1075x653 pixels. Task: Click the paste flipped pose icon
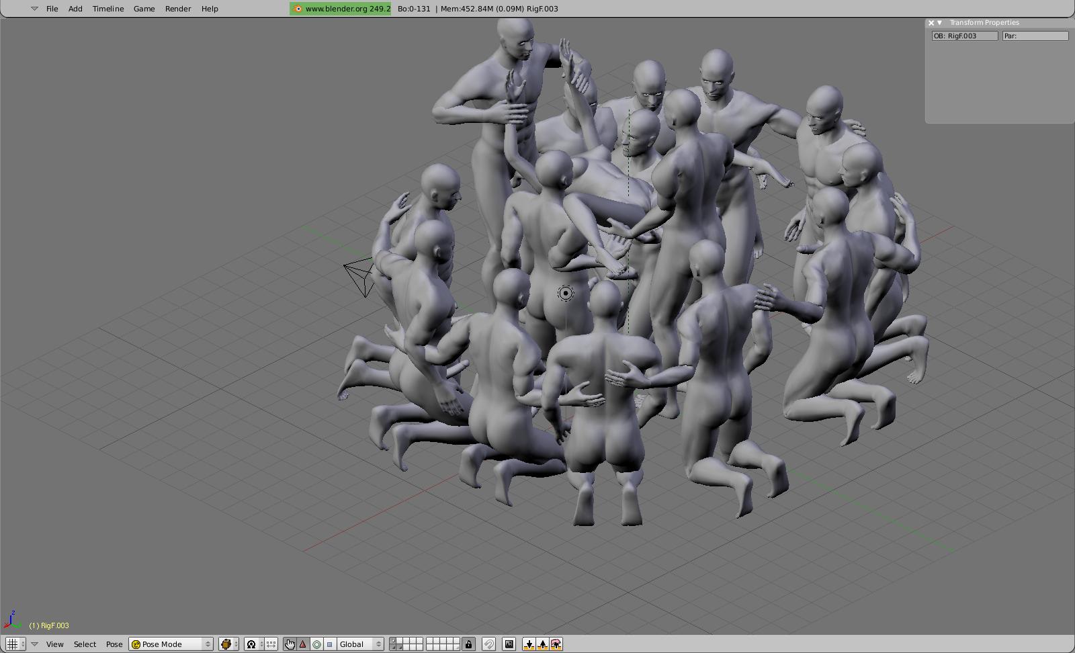556,644
